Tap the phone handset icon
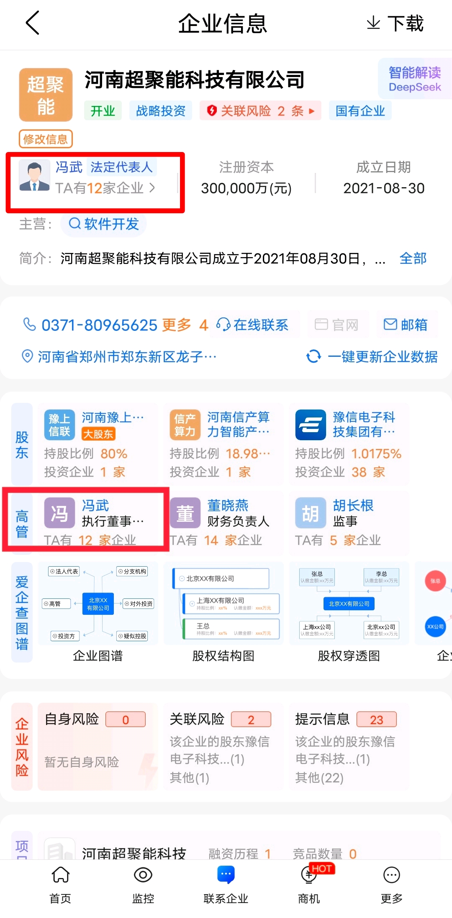Image resolution: width=452 pixels, height=918 pixels. pyautogui.click(x=29, y=324)
